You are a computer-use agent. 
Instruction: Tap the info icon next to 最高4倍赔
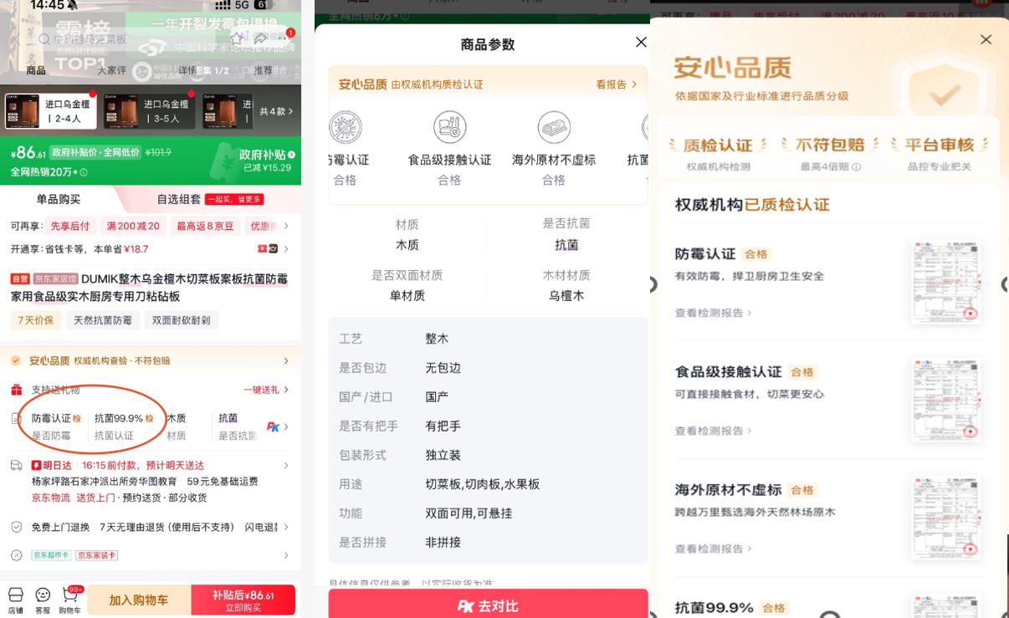(856, 166)
